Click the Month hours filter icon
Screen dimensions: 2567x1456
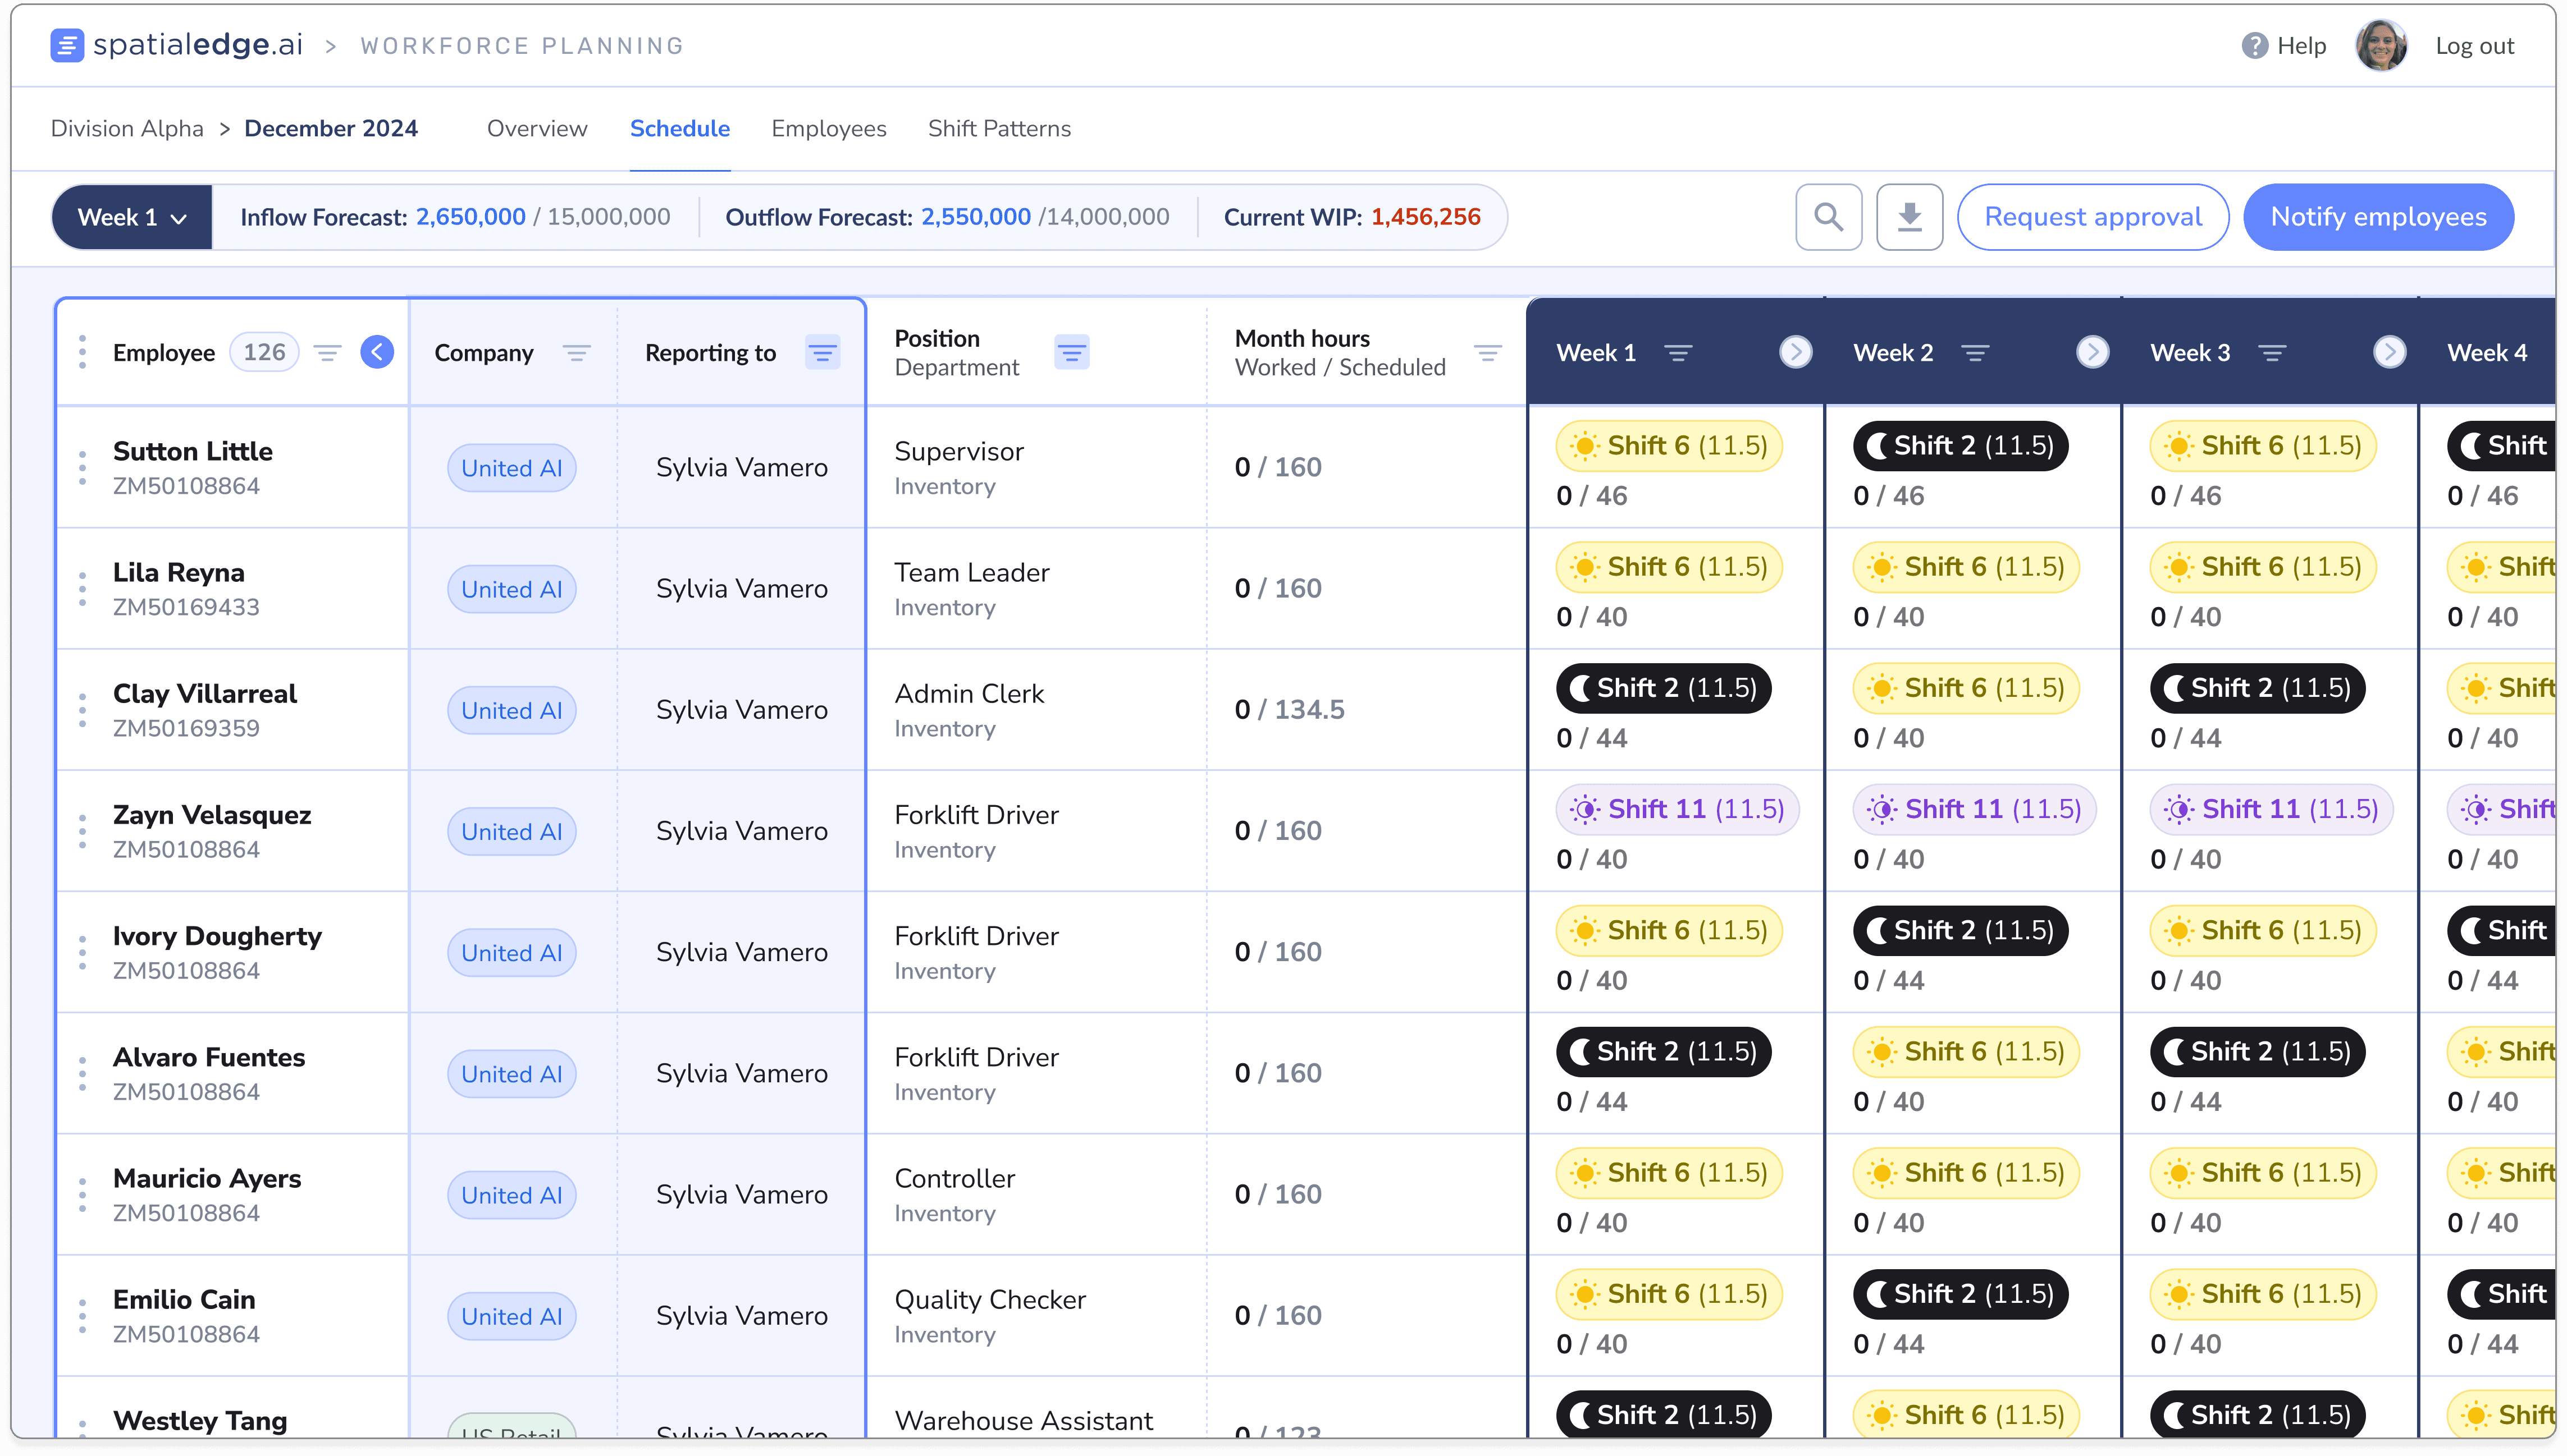click(x=1487, y=353)
